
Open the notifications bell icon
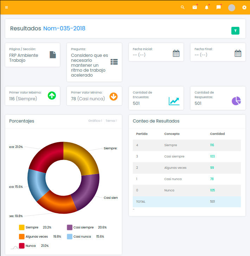(207, 7)
